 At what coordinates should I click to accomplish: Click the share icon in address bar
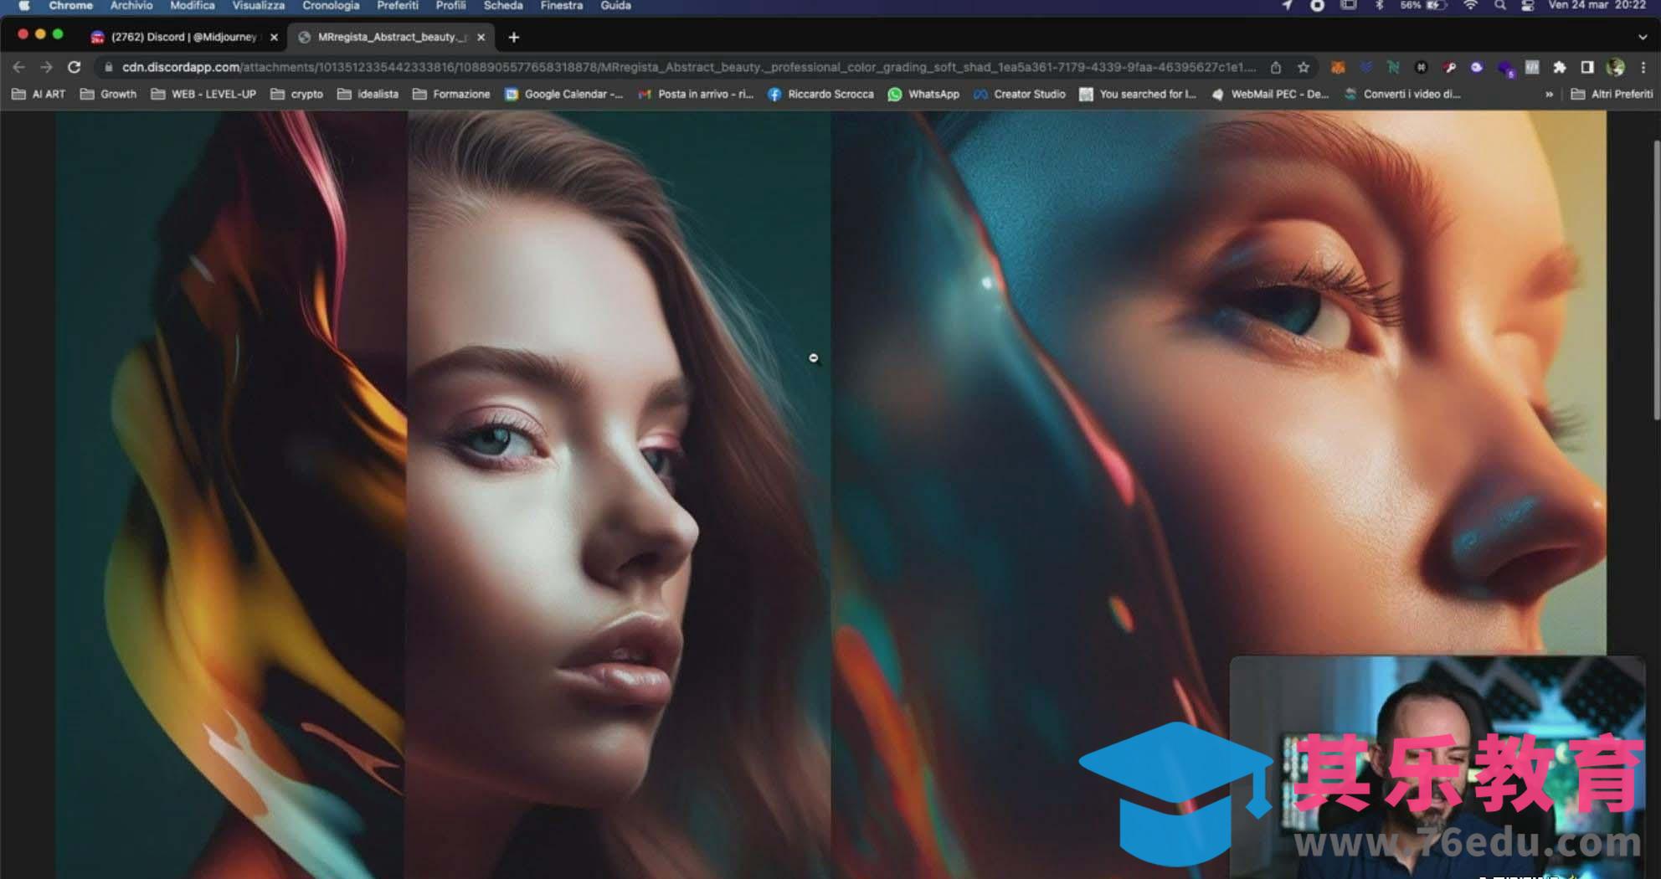point(1276,67)
